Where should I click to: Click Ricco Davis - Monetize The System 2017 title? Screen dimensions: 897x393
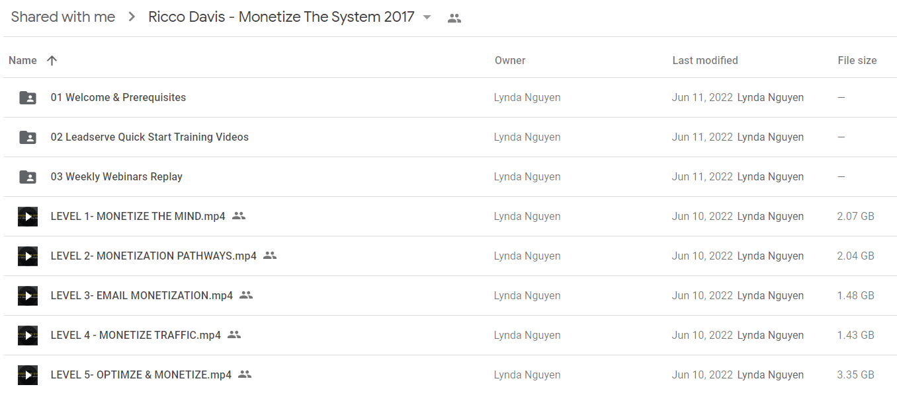pos(281,17)
